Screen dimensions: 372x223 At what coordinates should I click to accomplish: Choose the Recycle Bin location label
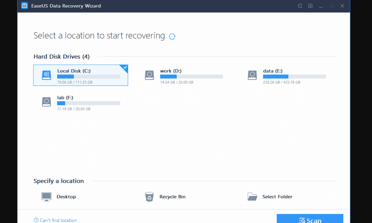point(172,197)
